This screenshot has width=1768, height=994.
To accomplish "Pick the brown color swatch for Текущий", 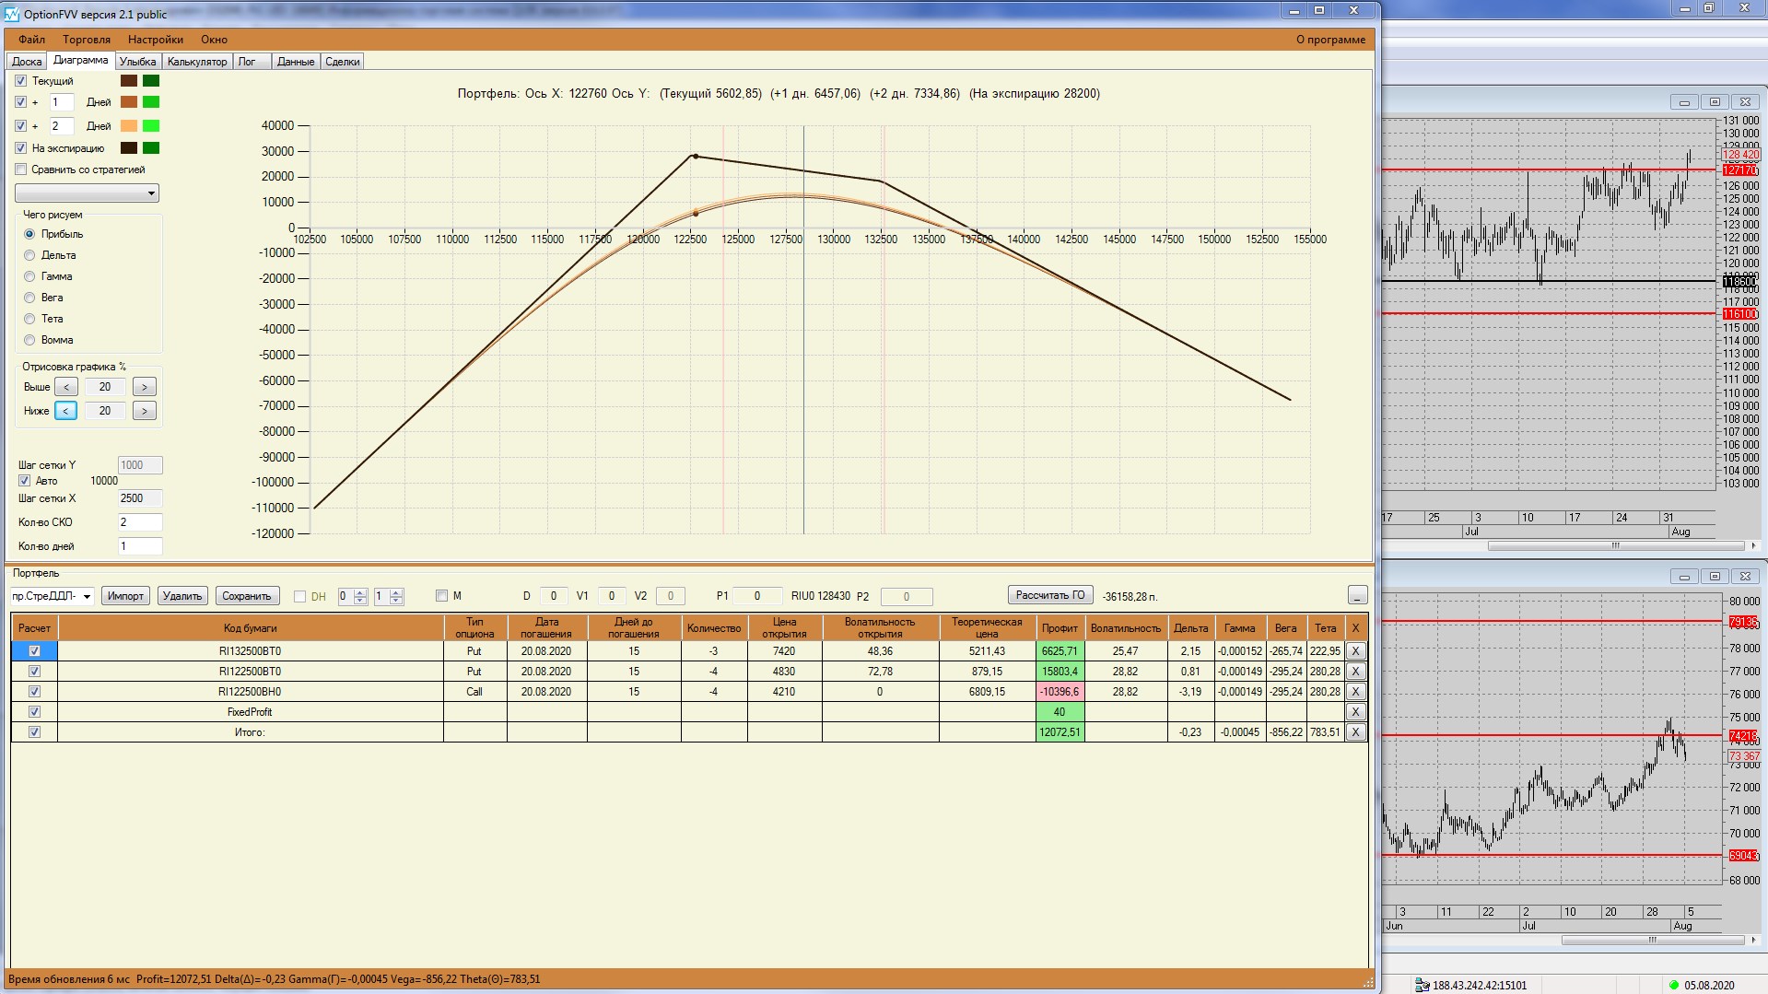I will (129, 81).
